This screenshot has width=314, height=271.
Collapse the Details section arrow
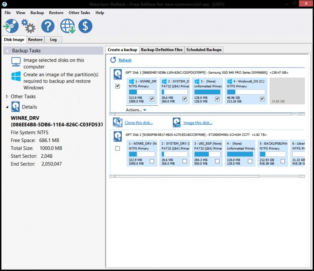7,107
